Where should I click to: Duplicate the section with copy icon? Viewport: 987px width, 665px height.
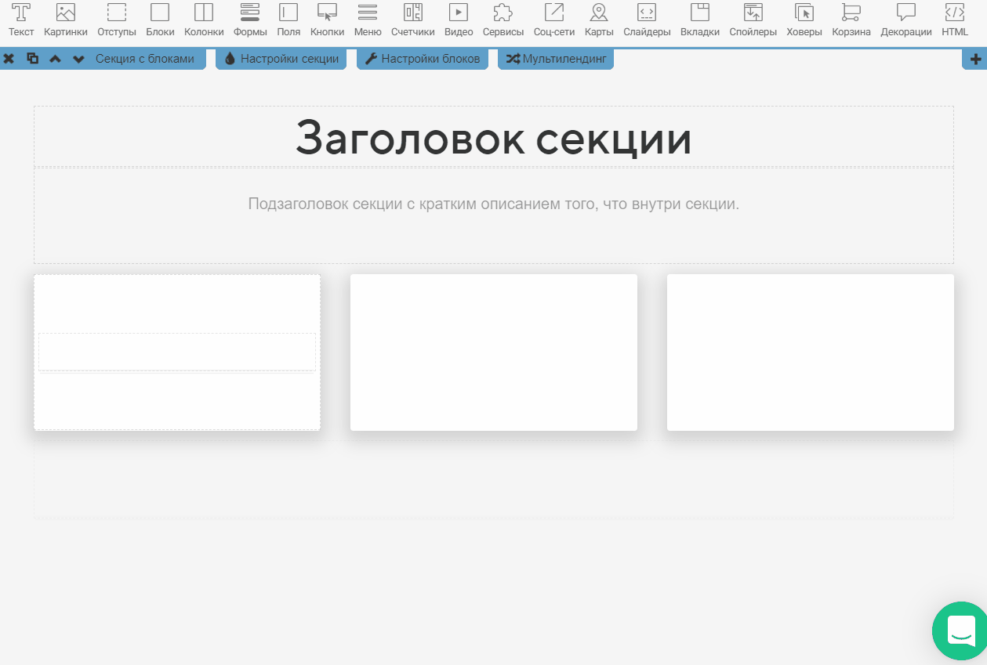[32, 59]
